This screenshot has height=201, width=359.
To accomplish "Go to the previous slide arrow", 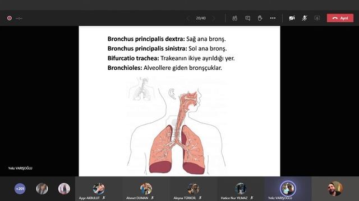I will click(x=188, y=18).
